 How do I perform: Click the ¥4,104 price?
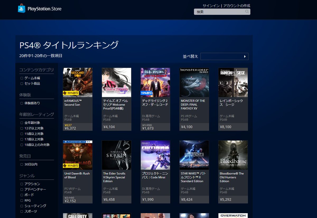click(109, 127)
